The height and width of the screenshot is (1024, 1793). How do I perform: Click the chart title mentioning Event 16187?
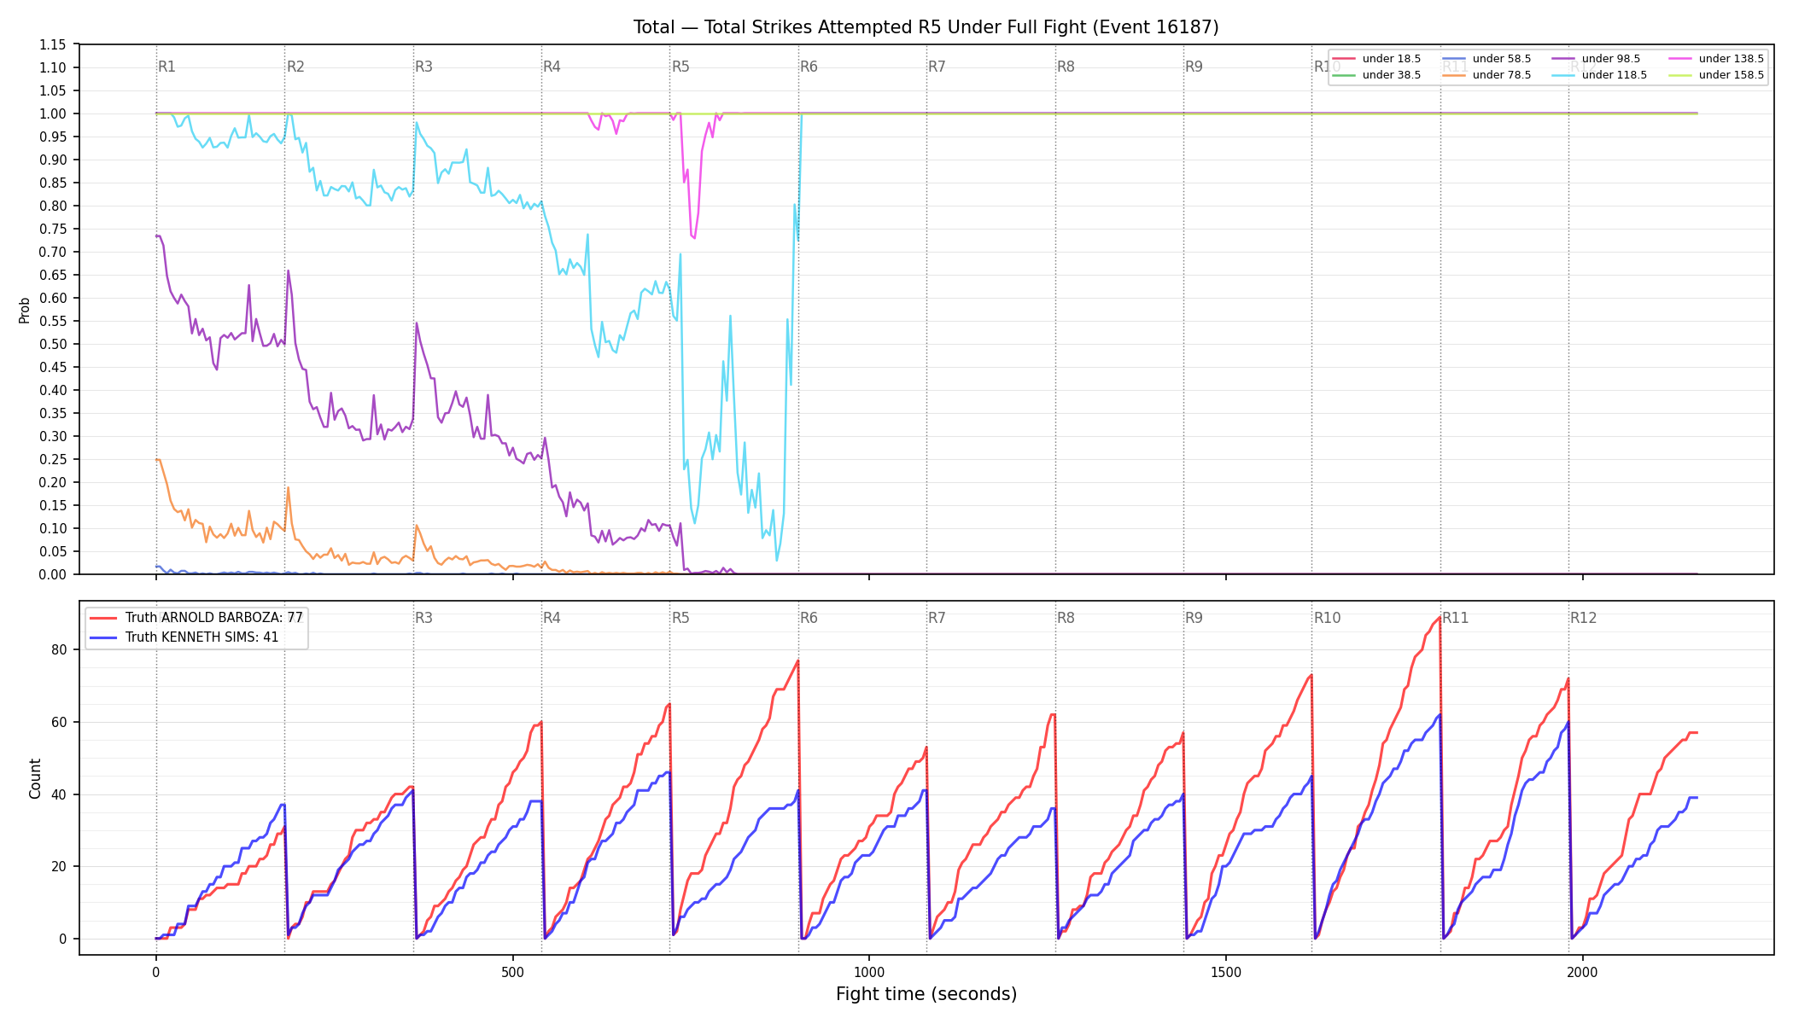point(926,27)
